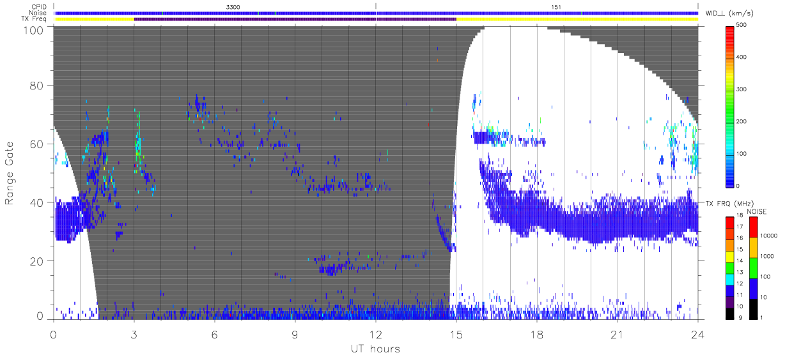Click the blue Noise strip above the plot

376,13
